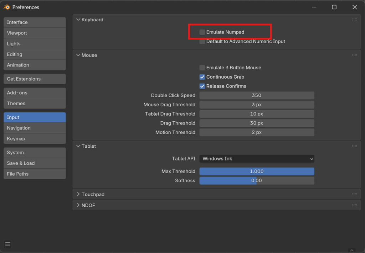The height and width of the screenshot is (253, 365).
Task: Click the NDOF panel drag grip icon
Action: (354, 205)
